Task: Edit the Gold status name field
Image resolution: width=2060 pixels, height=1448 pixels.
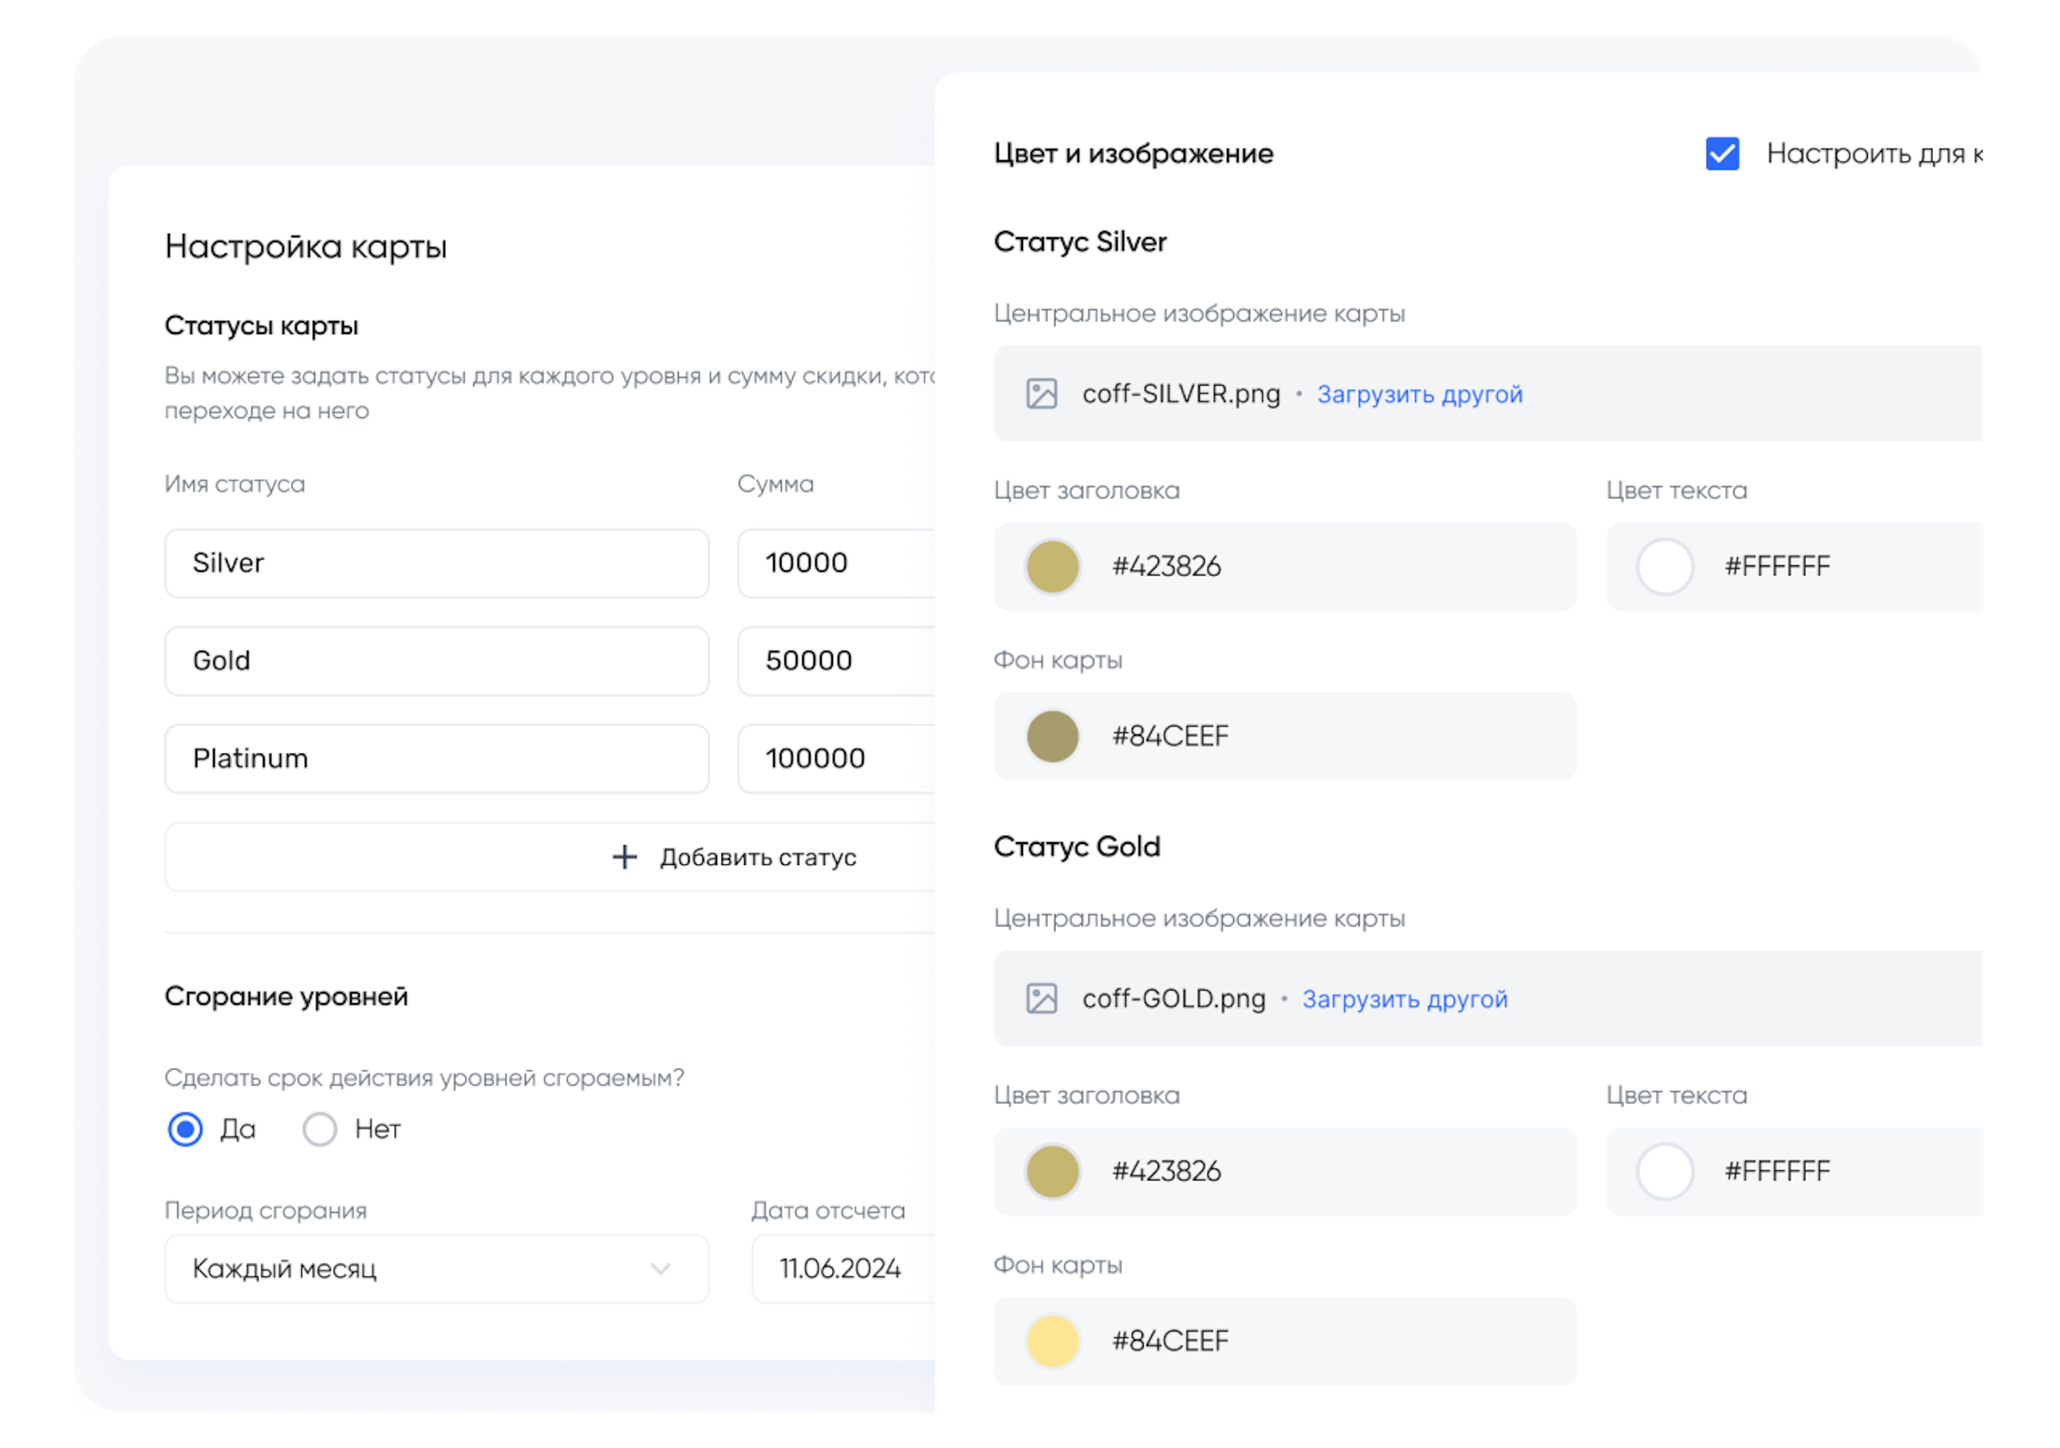Action: 437,661
